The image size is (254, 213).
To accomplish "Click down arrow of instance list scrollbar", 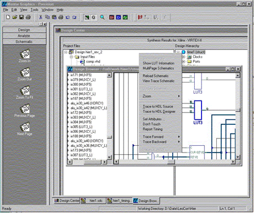I will coord(109,157).
